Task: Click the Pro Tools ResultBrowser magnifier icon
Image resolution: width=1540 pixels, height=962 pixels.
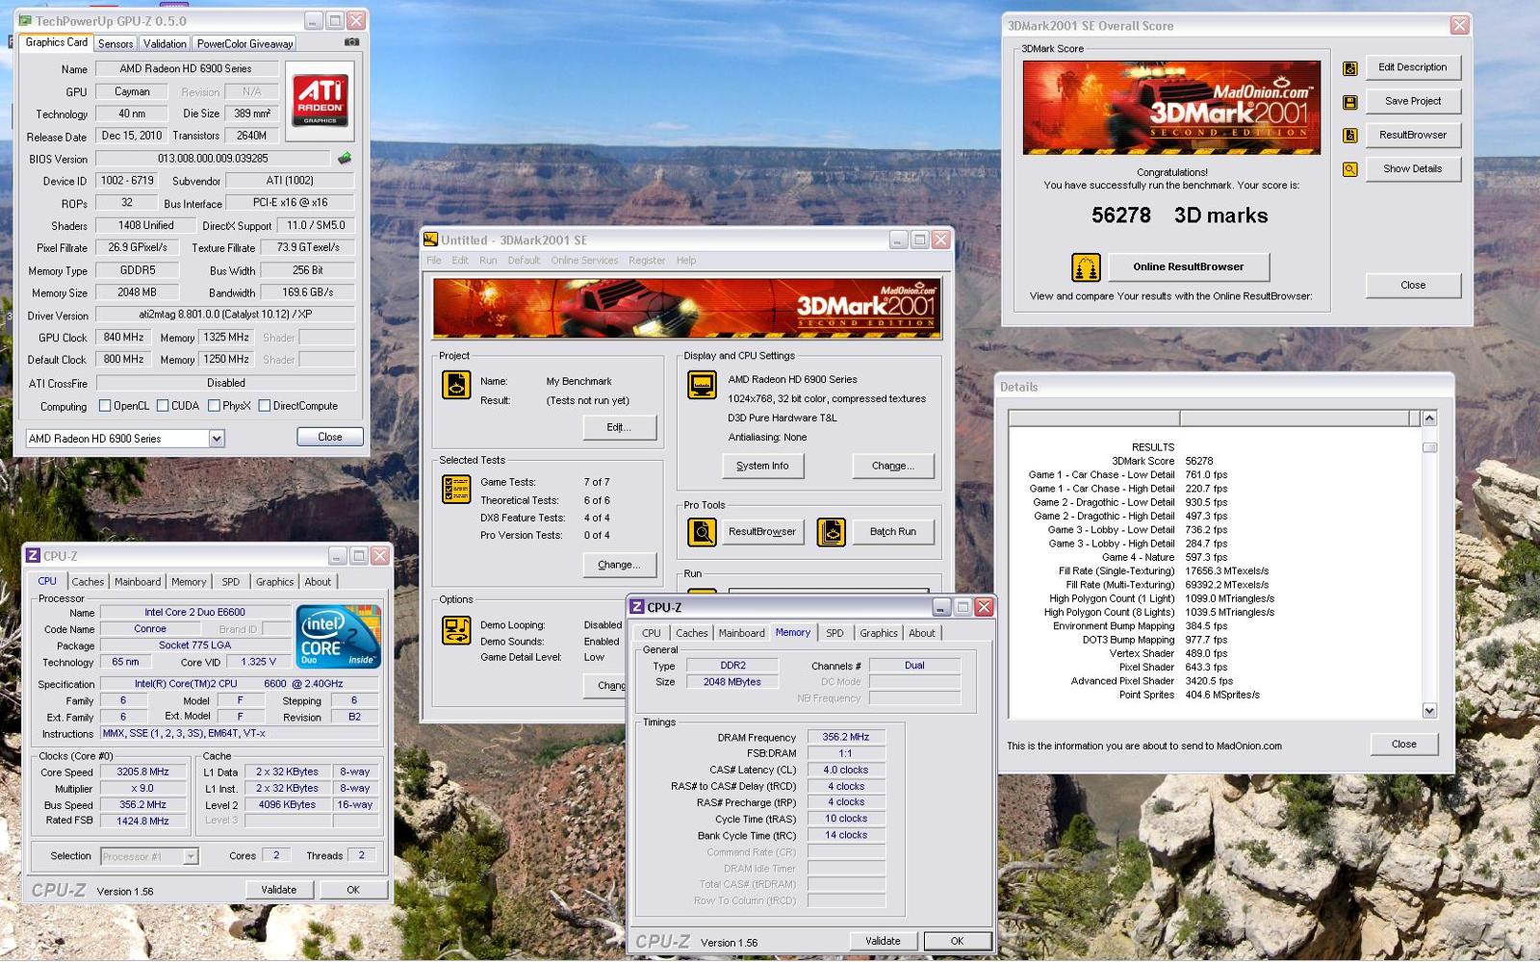Action: click(702, 531)
